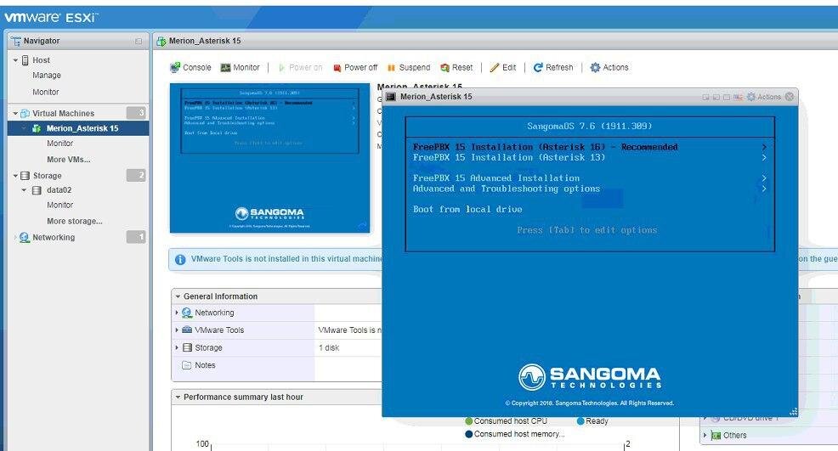Collapse the Host tree node
Screen dimensions: 838x451
(15, 60)
